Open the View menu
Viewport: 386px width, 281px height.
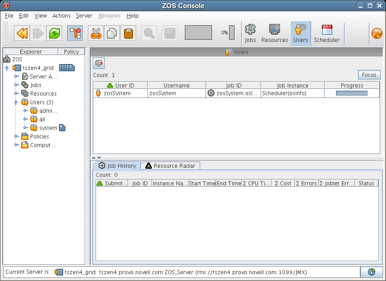[x=41, y=15]
